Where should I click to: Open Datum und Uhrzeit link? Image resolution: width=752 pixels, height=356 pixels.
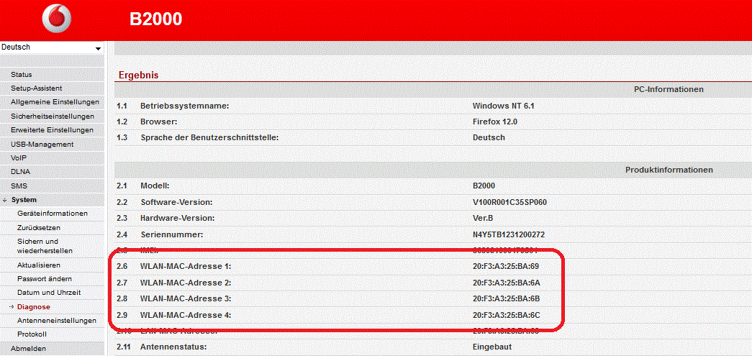48,292
